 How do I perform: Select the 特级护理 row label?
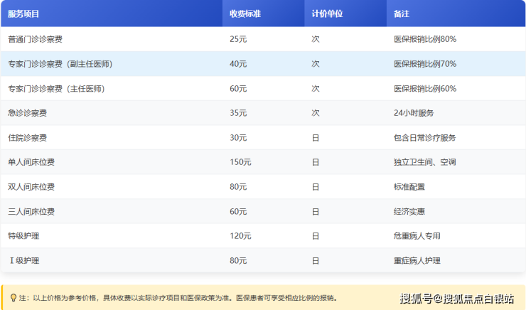coord(23,236)
